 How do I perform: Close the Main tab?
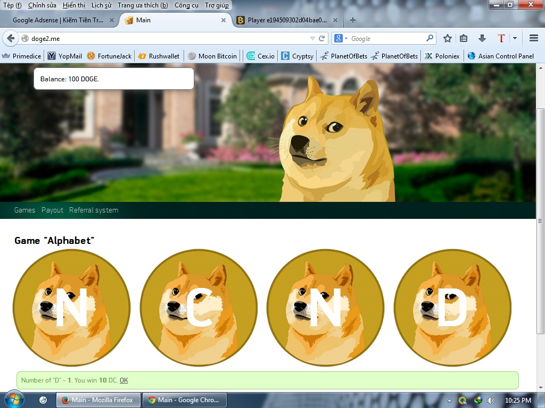224,20
